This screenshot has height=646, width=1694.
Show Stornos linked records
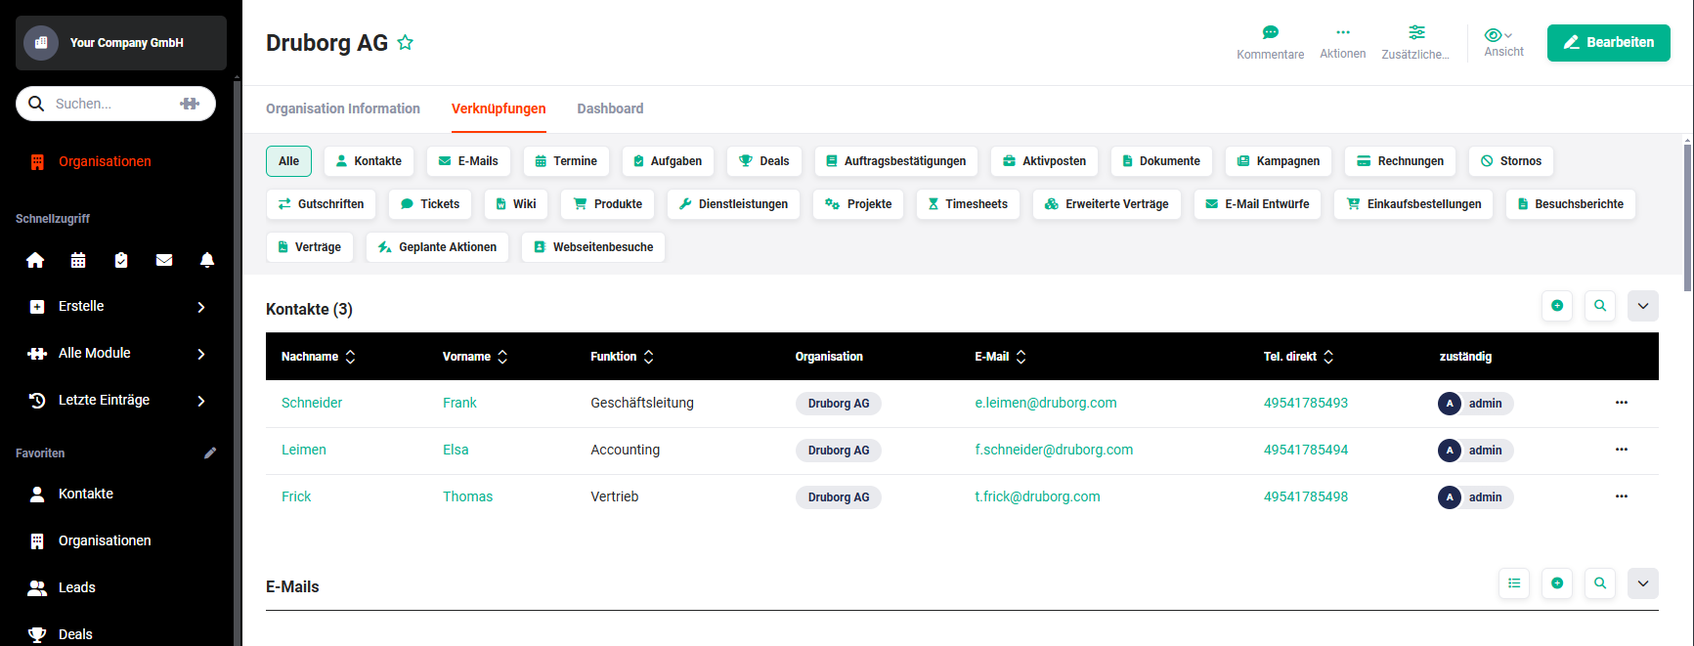[1511, 161]
